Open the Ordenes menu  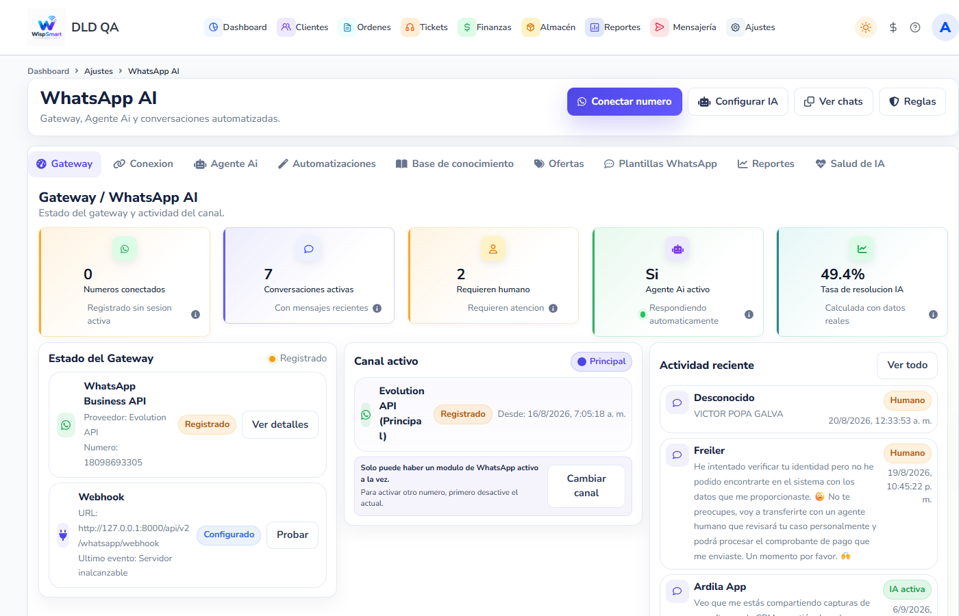pyautogui.click(x=366, y=27)
